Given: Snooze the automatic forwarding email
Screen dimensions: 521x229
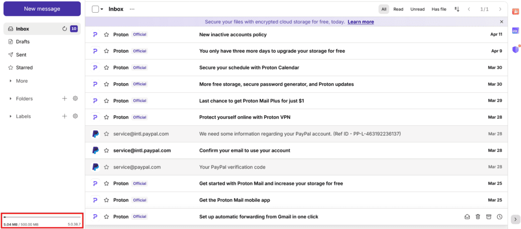Looking at the screenshot, I should point(500,217).
